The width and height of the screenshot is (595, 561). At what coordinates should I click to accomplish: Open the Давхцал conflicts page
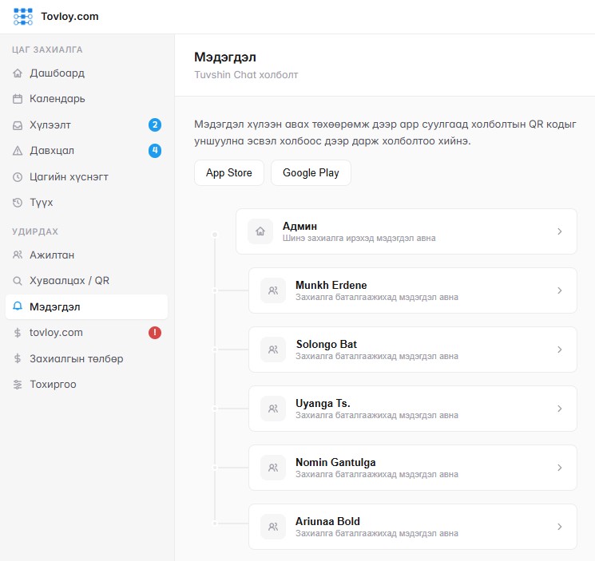click(x=86, y=151)
